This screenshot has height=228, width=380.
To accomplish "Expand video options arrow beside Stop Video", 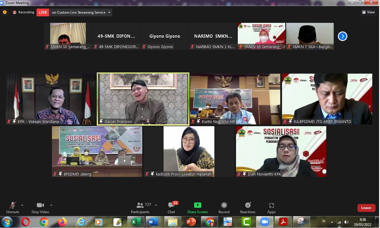I will click(x=51, y=205).
